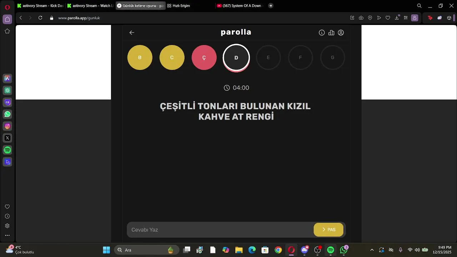Expand the system tray hidden icons chevron
Image resolution: width=457 pixels, height=257 pixels.
(372, 250)
